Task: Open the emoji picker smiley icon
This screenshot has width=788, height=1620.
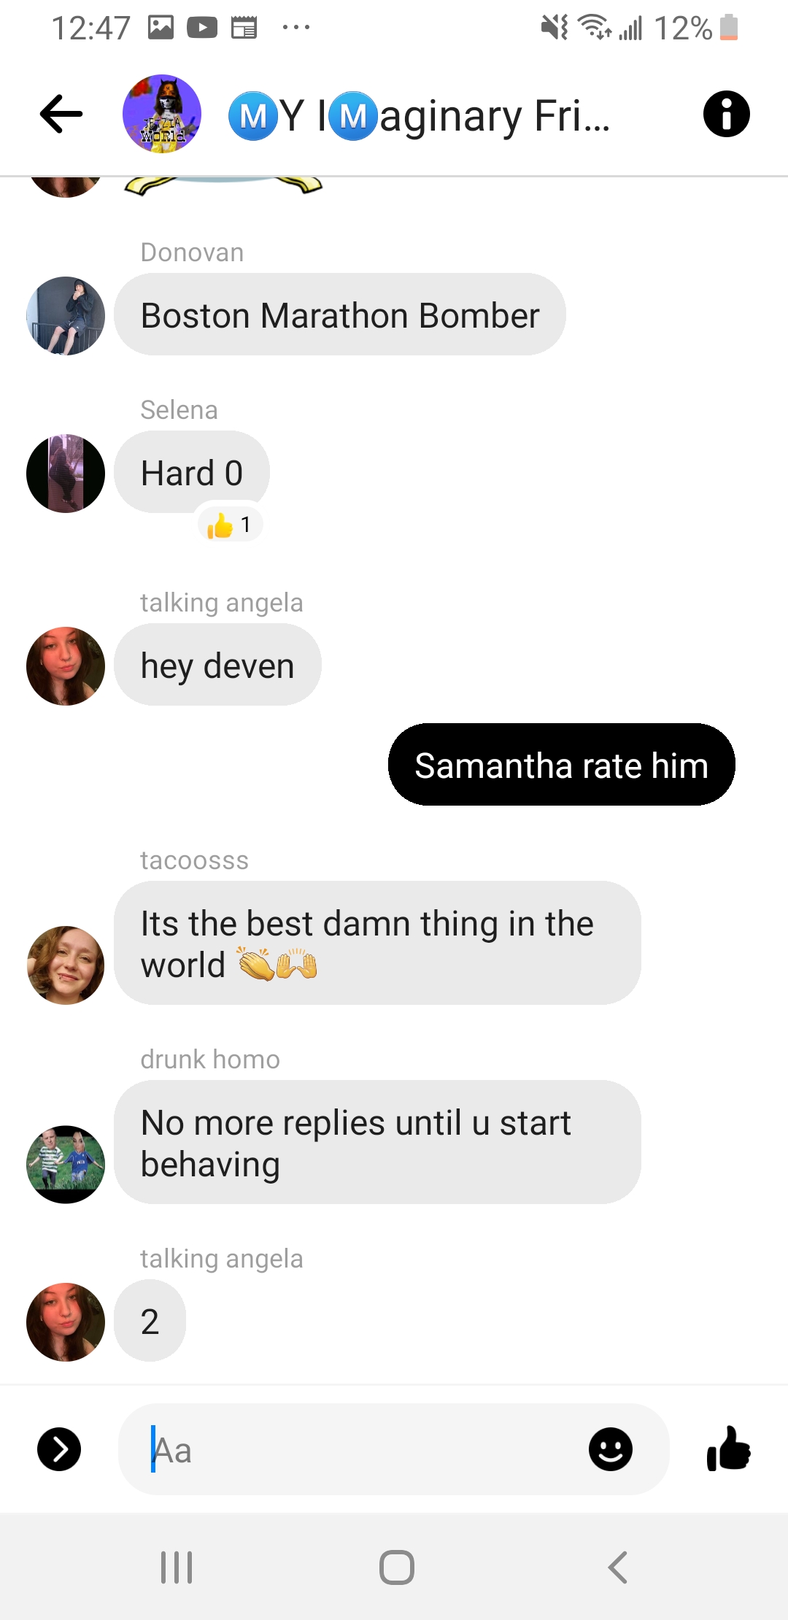Action: pyautogui.click(x=611, y=1449)
